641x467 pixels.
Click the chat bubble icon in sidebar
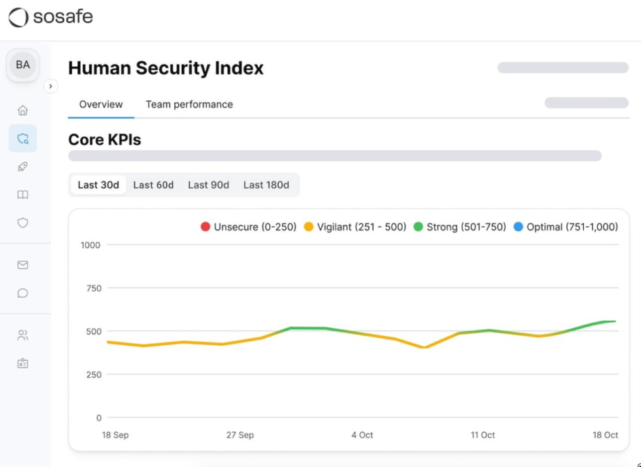(x=22, y=293)
